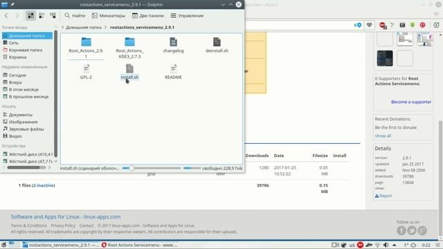Screen dimensions: 443x249
Task: Open Google Plus follow icon in footer
Action: pyautogui.click(x=422, y=230)
